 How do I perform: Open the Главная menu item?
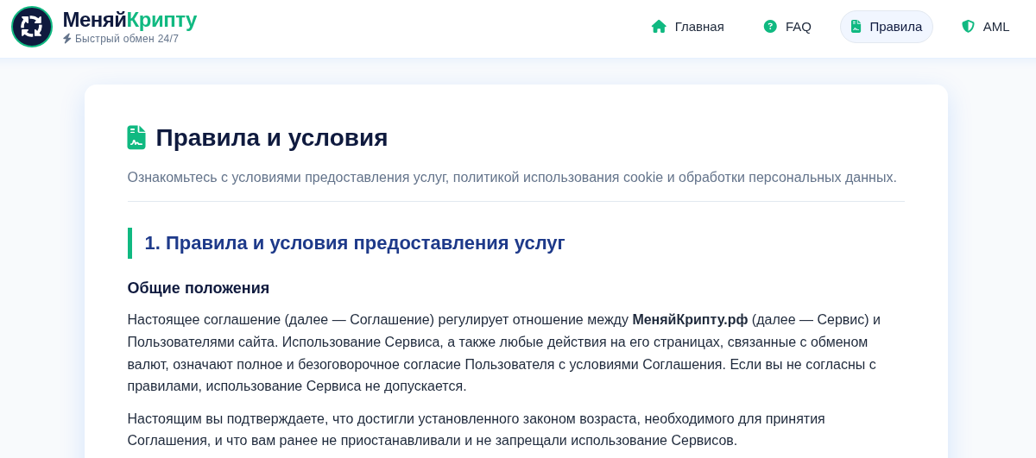[687, 27]
